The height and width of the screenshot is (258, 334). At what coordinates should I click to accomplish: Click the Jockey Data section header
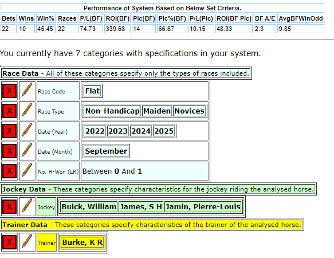(158, 189)
